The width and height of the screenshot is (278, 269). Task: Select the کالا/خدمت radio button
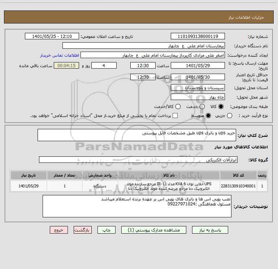coord(178,107)
